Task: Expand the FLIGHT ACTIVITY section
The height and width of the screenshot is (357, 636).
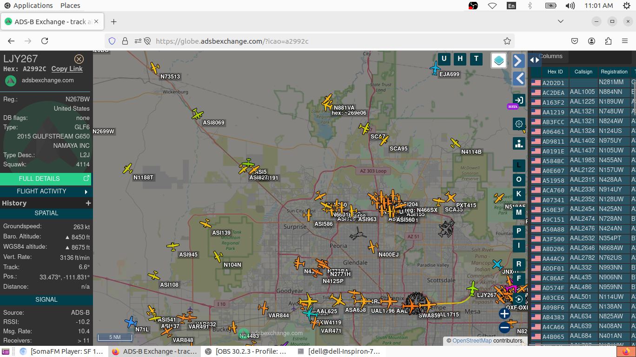Action: [x=46, y=192]
